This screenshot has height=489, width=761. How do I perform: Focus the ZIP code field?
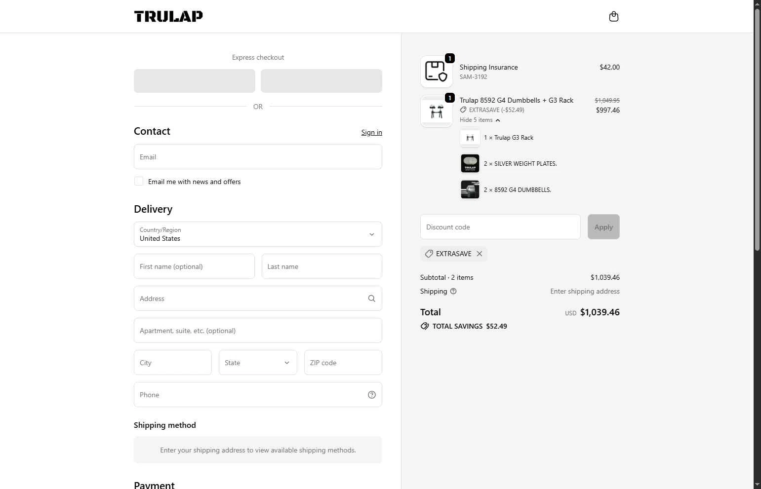[343, 363]
